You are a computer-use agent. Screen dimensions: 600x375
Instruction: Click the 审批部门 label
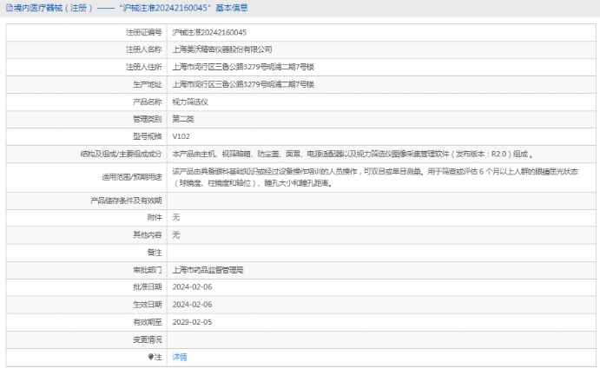148,270
